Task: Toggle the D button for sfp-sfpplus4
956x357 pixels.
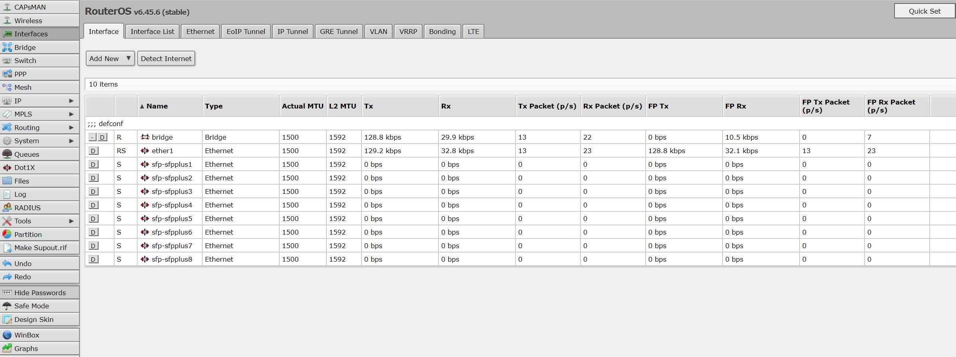Action: (93, 205)
